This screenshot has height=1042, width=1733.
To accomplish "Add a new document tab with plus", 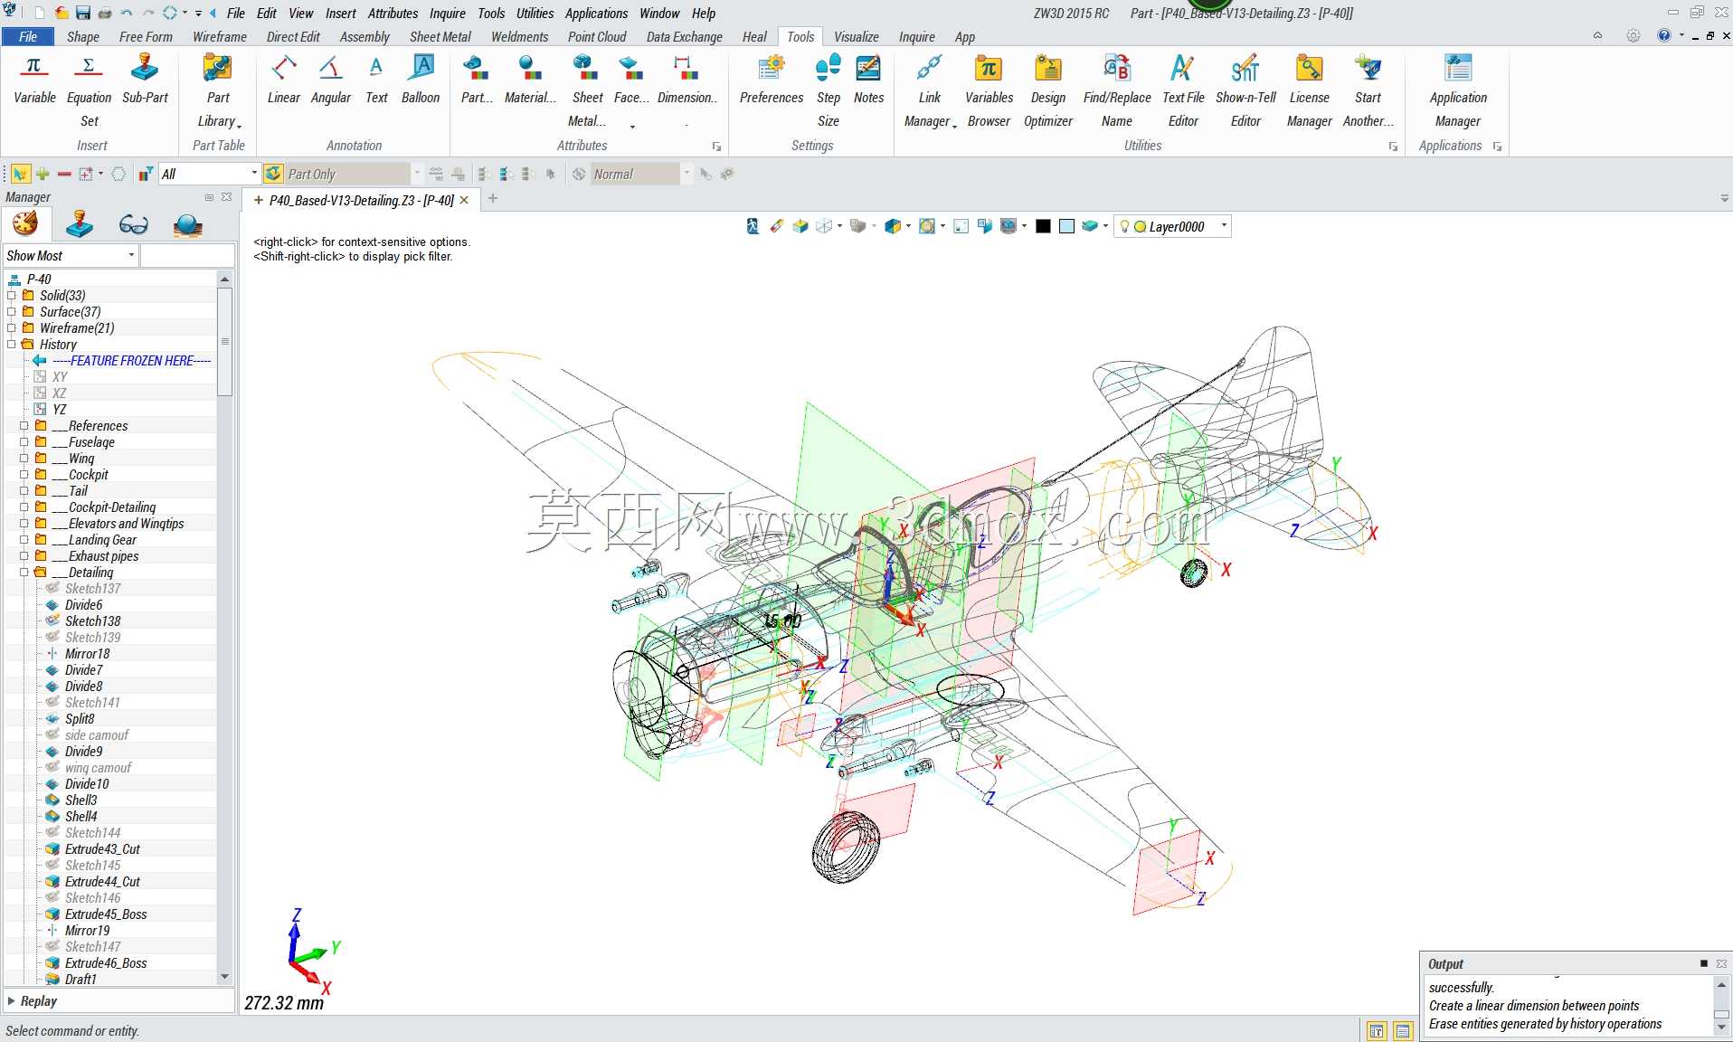I will [x=493, y=199].
